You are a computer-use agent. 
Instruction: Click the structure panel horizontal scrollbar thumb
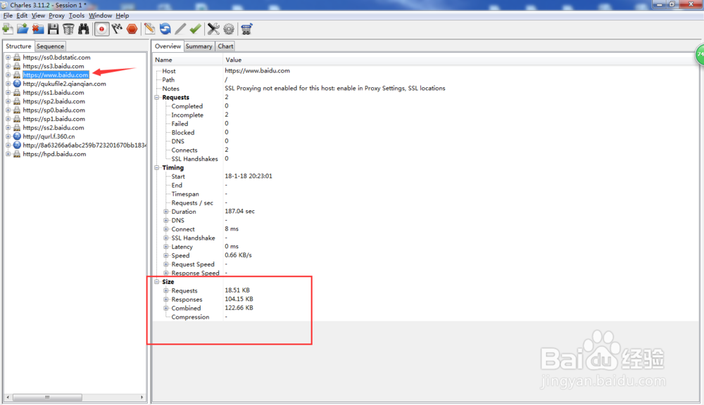coord(47,397)
